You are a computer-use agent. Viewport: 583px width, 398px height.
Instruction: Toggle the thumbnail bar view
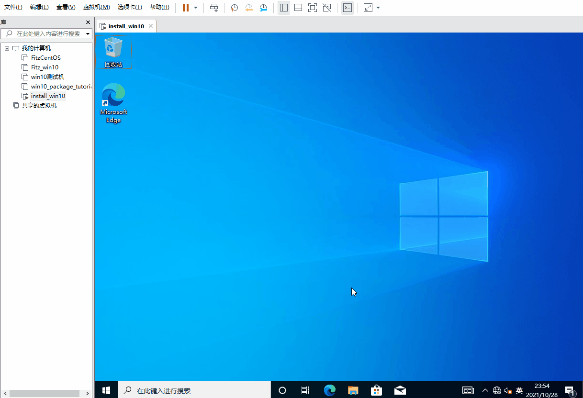tap(298, 8)
